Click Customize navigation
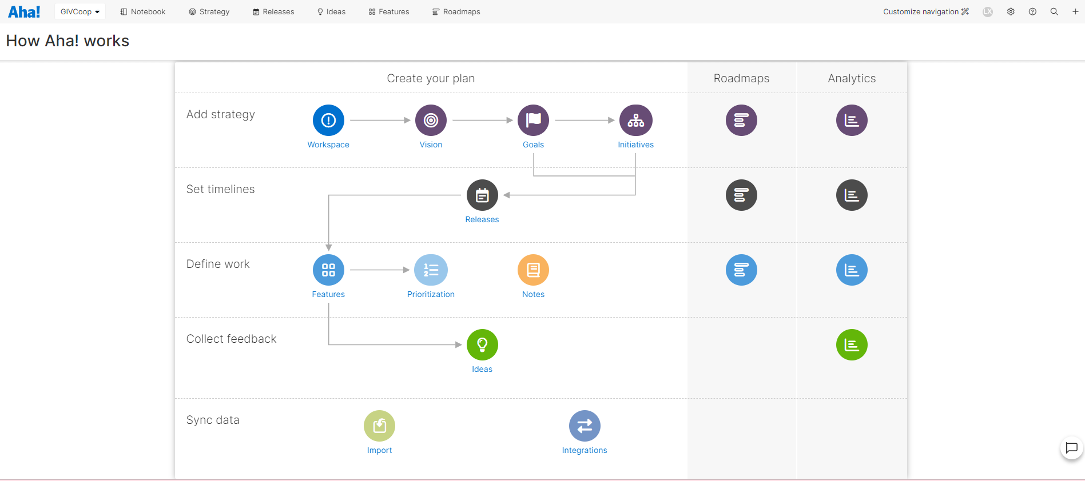The image size is (1085, 481). point(926,11)
